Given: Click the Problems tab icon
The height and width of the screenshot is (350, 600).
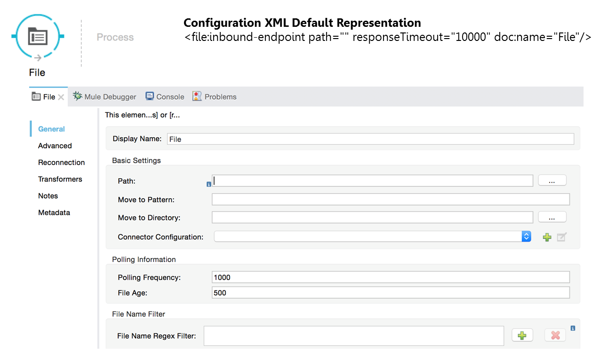Looking at the screenshot, I should [197, 96].
